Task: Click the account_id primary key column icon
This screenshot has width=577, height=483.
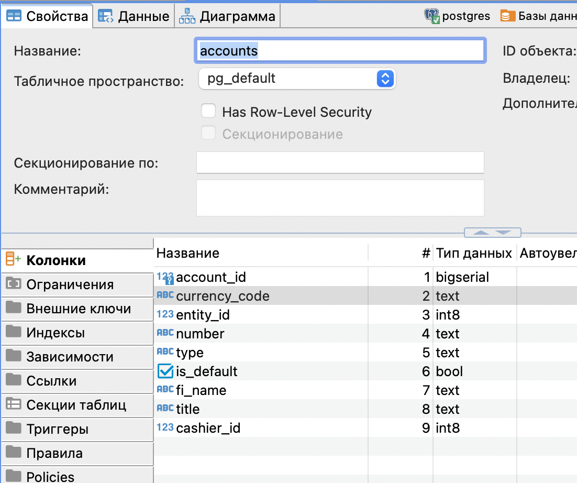Action: (165, 277)
